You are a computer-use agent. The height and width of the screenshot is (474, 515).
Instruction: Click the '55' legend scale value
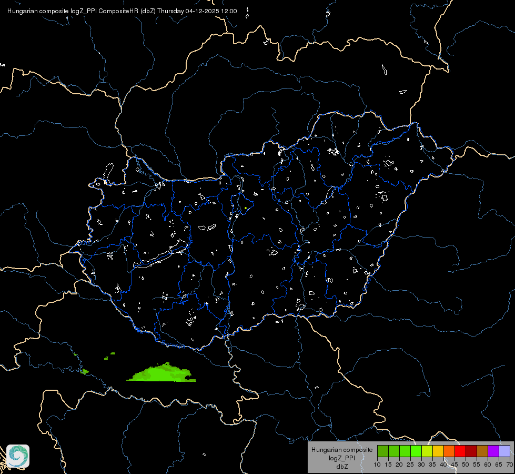[477, 465]
